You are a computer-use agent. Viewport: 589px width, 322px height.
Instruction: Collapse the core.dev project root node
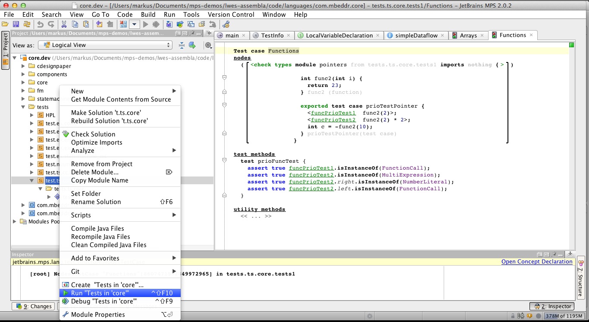[x=15, y=58]
